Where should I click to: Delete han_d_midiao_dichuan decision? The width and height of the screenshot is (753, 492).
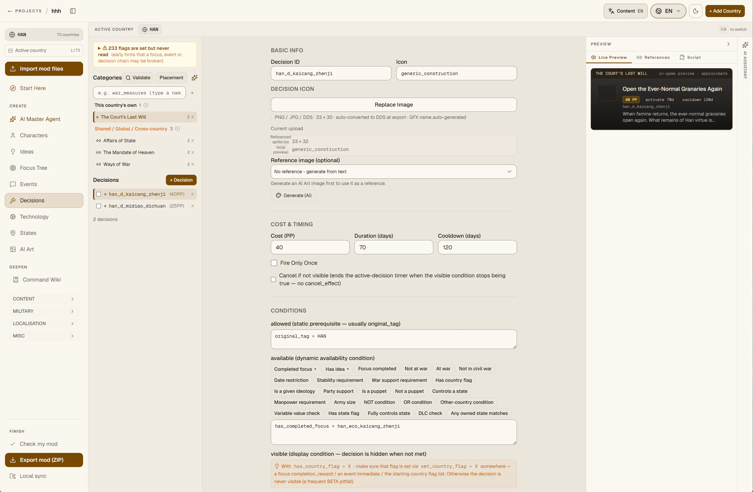click(x=192, y=206)
